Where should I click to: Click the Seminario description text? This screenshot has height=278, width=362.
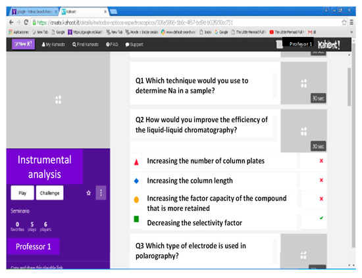pos(20,211)
